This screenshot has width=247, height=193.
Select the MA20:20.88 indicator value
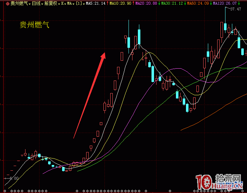pos(146,3)
